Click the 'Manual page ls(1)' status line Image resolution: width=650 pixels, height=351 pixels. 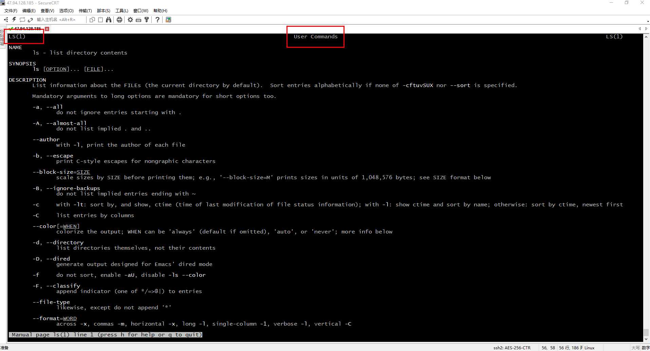pos(105,335)
